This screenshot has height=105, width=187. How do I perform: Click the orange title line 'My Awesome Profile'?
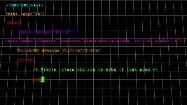59,50
